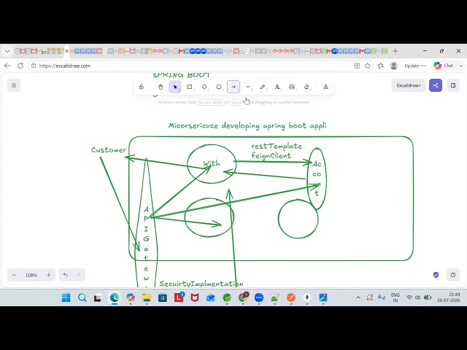
Task: Select the Eraser tool
Action: click(x=306, y=87)
